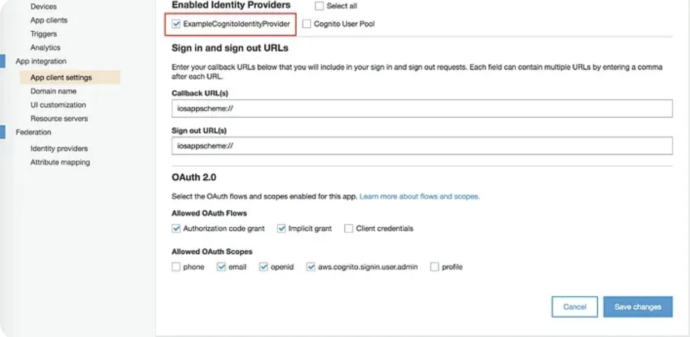
Task: Uncheck the ExampleCognitoIdentityProvider checkbox
Action: (176, 24)
